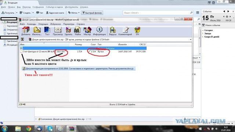Select the Входящие inbox folder
Screen dimensions: 235x132
10,22
